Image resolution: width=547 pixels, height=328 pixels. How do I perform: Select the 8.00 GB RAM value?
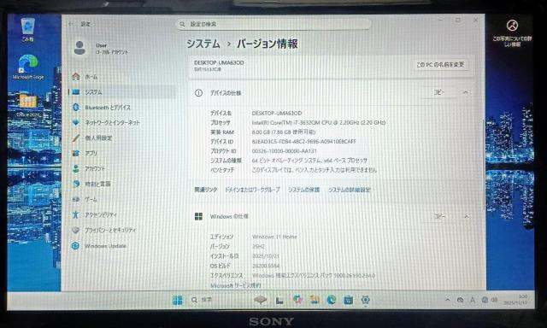pyautogui.click(x=283, y=132)
